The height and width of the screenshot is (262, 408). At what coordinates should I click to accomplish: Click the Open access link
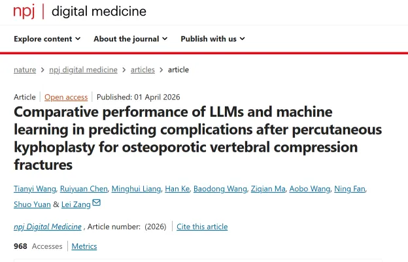click(66, 97)
